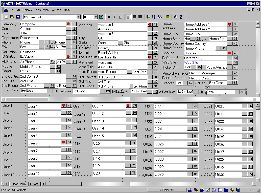Expand the font size 8 dropdown
This screenshot has width=261, height=193.
96,17
